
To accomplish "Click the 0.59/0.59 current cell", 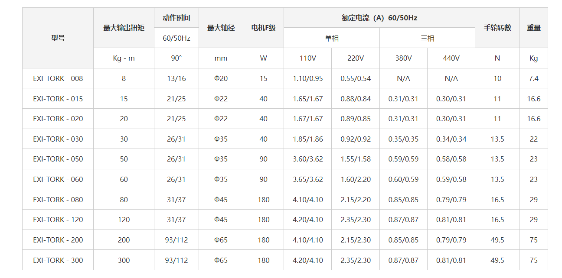I will click(x=403, y=159).
